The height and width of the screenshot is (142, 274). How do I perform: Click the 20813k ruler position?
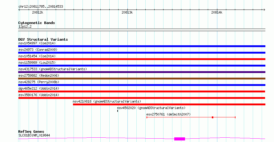127,12
